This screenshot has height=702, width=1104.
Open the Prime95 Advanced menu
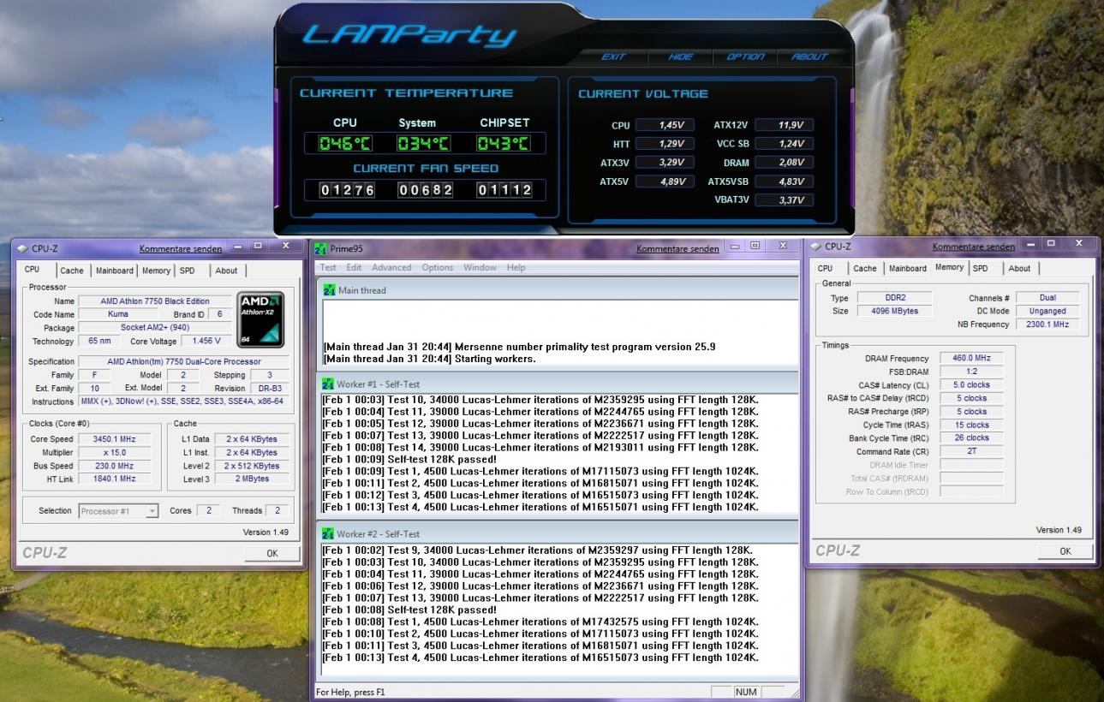pyautogui.click(x=391, y=267)
